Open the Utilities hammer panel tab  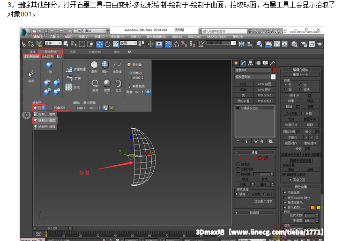[x=272, y=63]
